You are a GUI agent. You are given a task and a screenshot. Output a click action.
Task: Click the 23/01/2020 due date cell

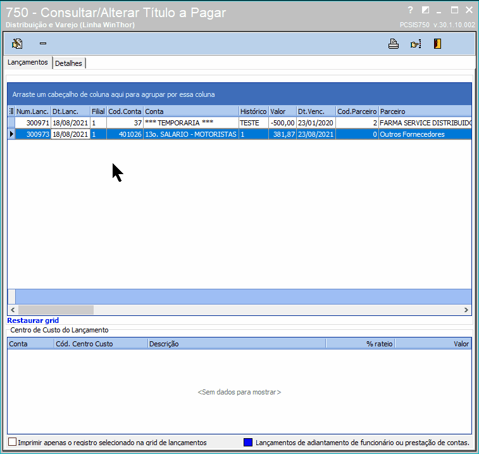tap(316, 123)
